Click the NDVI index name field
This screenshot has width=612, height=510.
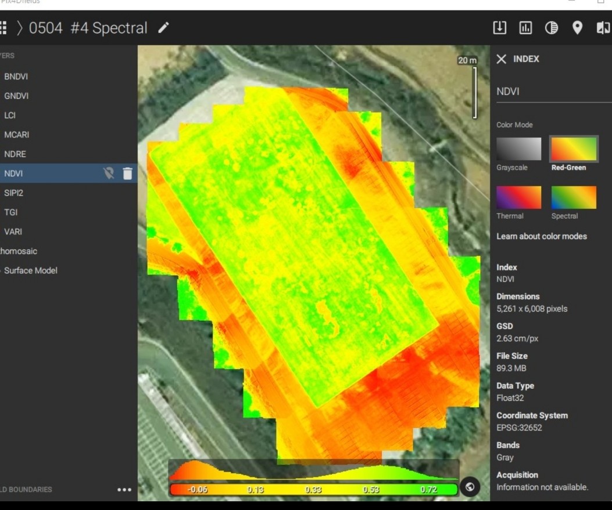tap(554, 92)
